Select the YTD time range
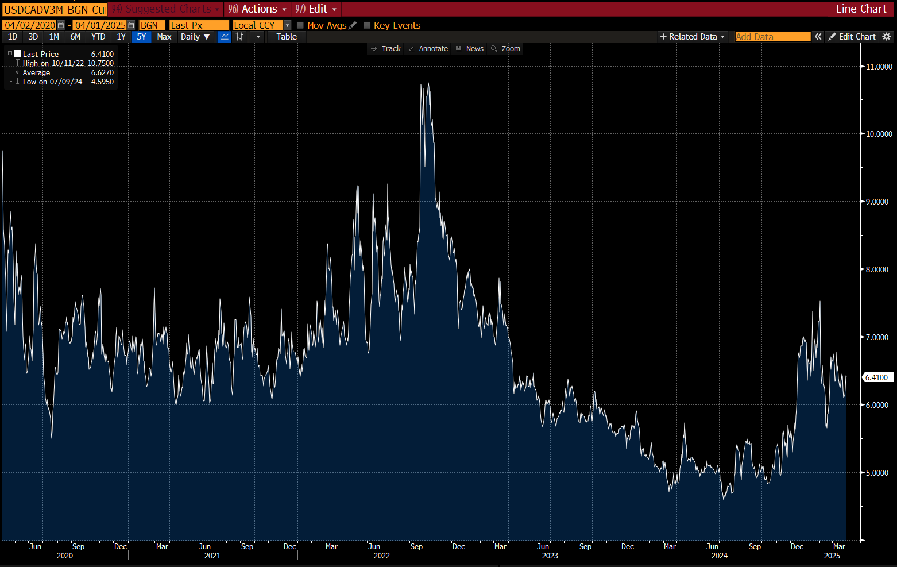Screen dimensions: 897x567 click(99, 37)
